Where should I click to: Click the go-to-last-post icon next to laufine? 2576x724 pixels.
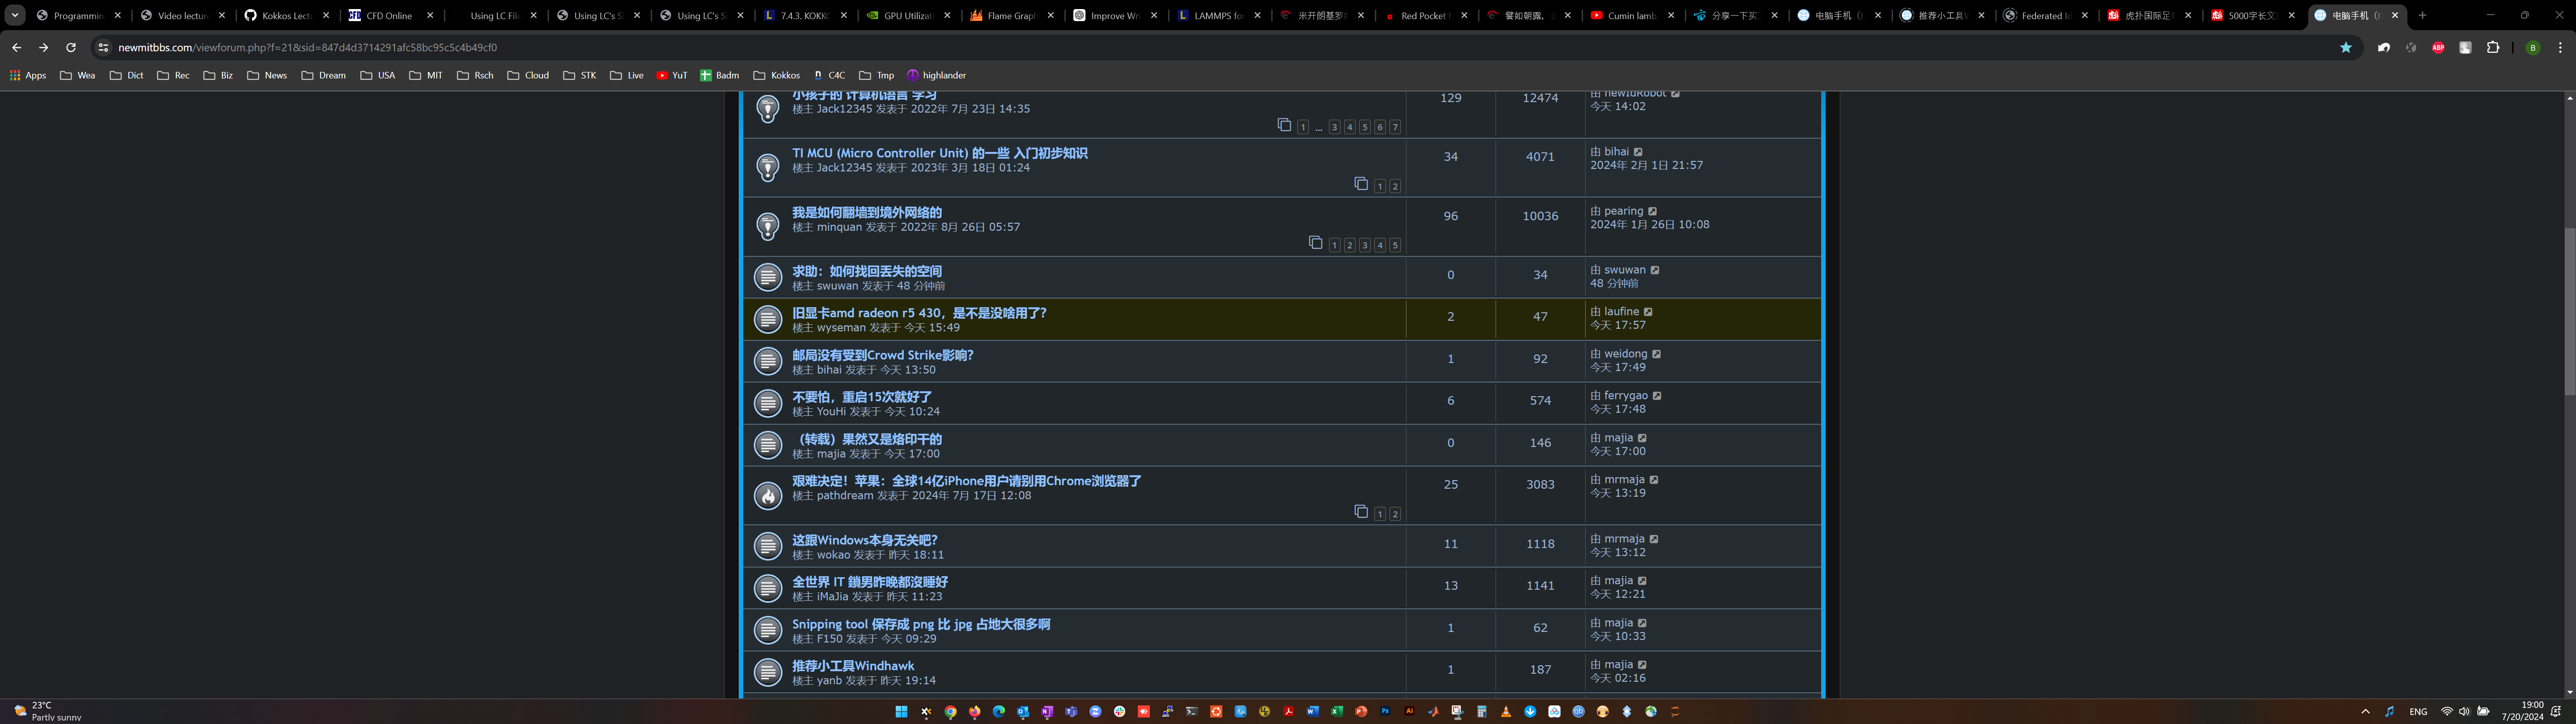point(1648,312)
